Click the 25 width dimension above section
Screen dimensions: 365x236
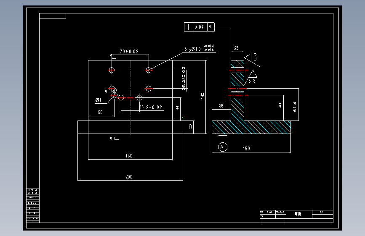[x=236, y=48]
